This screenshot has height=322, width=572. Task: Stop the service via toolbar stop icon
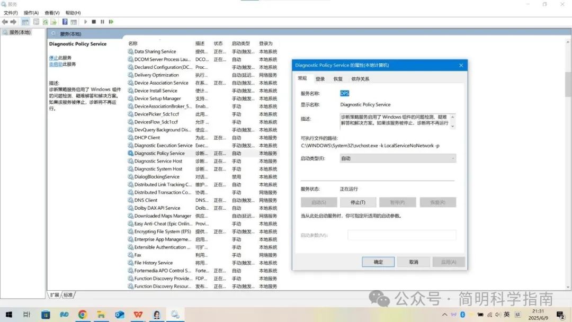[x=94, y=22]
